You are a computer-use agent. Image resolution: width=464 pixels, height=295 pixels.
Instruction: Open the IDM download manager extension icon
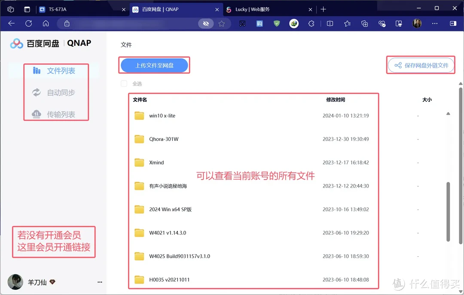click(294, 24)
